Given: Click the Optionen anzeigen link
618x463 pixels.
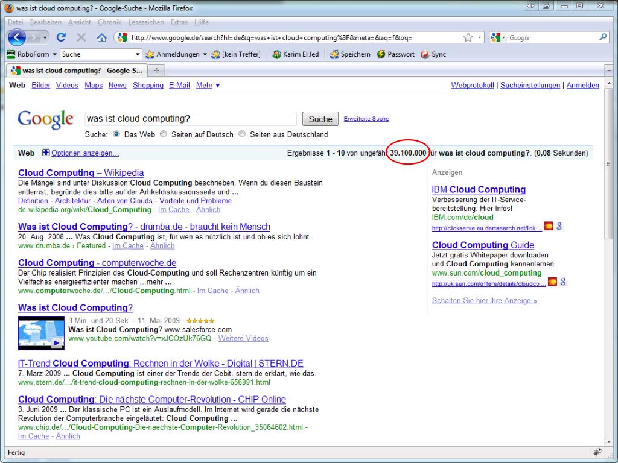Looking at the screenshot, I should (85, 153).
